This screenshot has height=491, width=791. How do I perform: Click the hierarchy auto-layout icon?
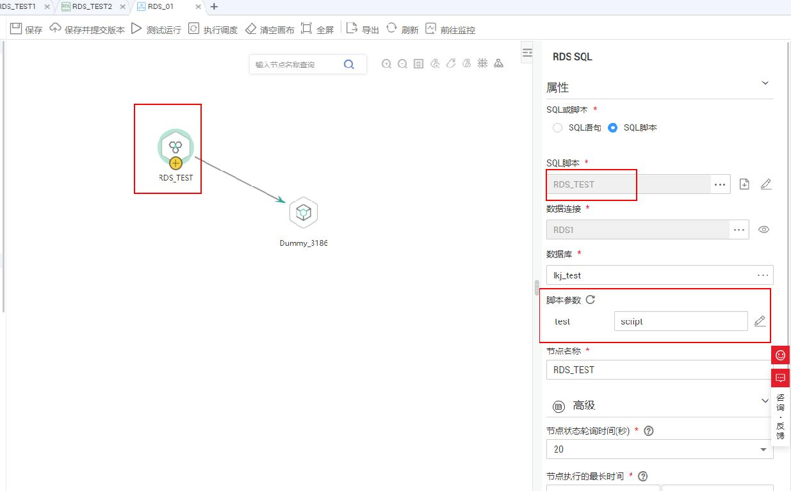click(x=498, y=63)
